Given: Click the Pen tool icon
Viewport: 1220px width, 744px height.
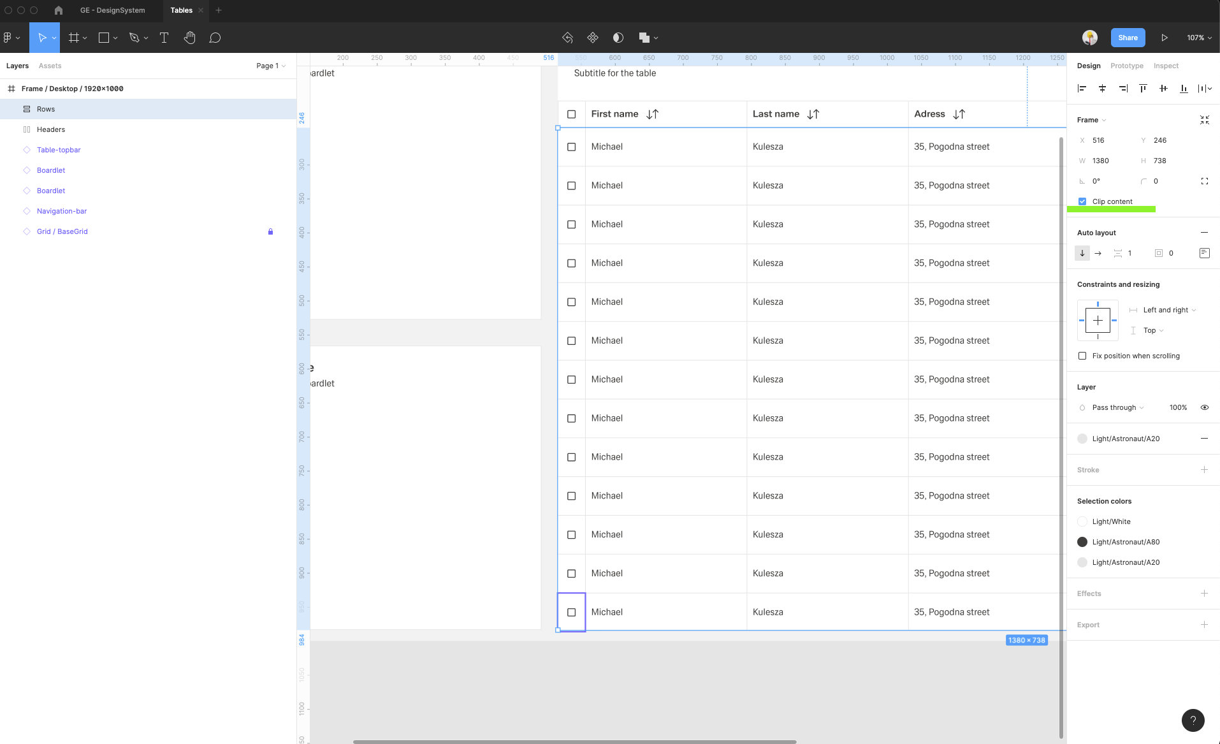Looking at the screenshot, I should click(134, 38).
